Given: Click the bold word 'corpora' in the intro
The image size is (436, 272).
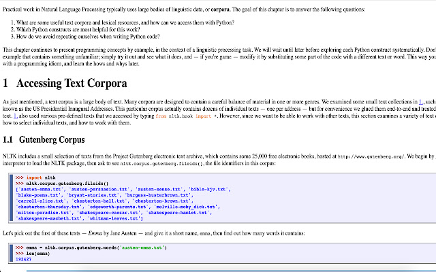Looking at the screenshot, I should tap(220, 10).
